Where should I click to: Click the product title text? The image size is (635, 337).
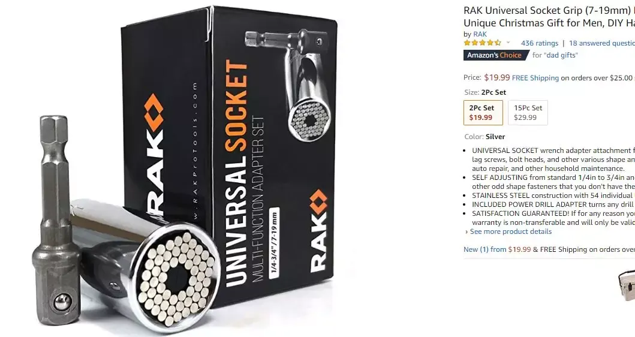coord(549,17)
